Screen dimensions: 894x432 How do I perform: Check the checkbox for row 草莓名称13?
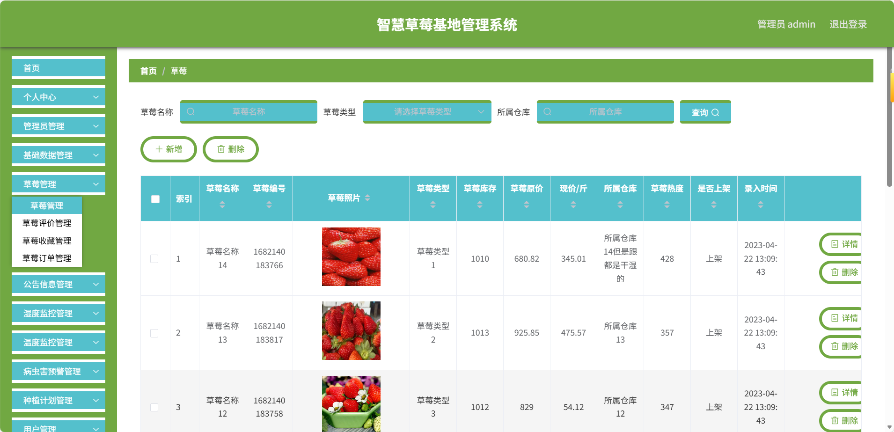click(x=154, y=333)
